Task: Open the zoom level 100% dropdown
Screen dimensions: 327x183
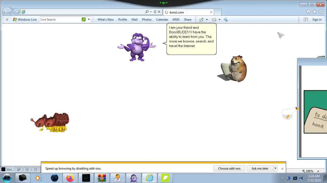Action: 318,171
